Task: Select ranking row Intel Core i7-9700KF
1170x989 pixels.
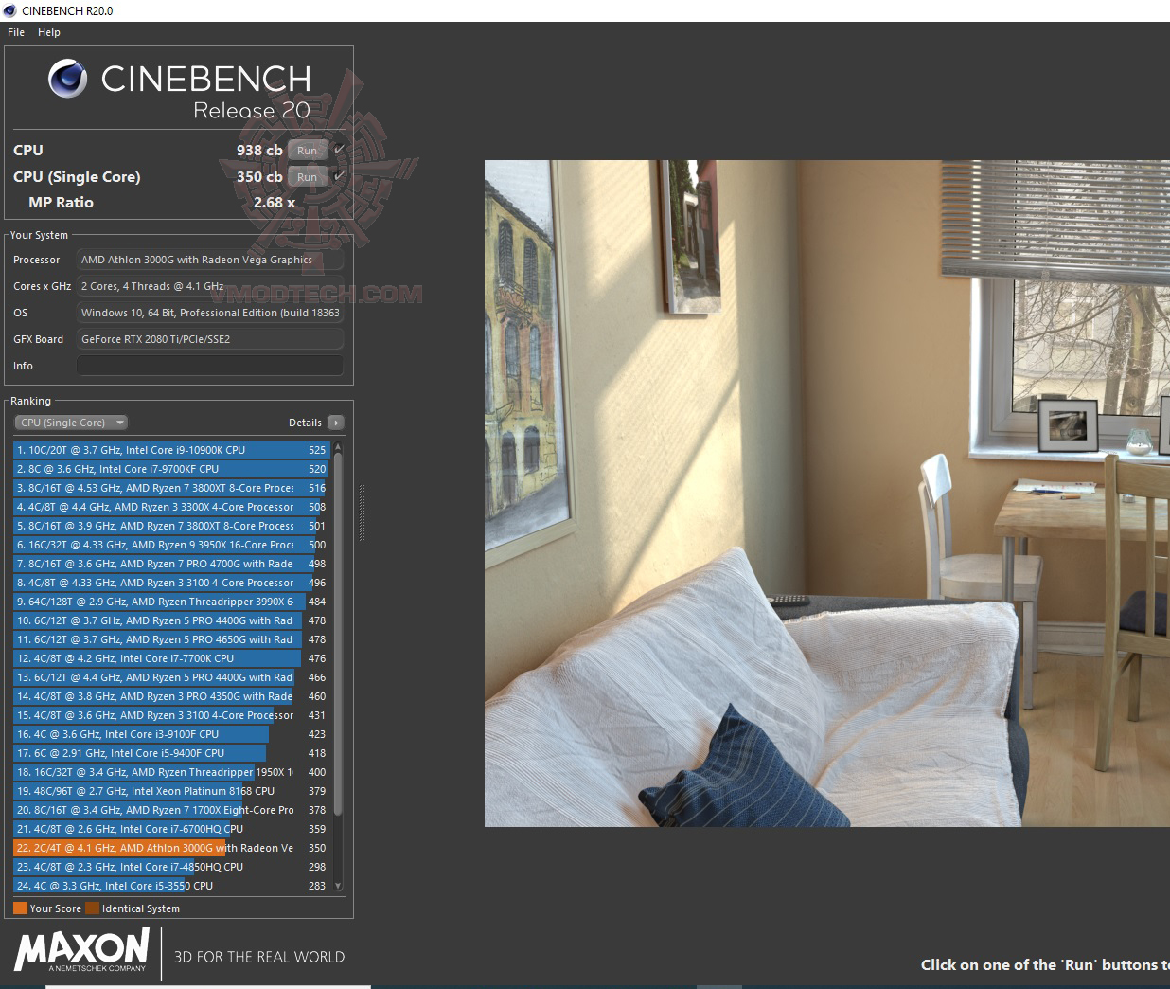Action: click(171, 469)
